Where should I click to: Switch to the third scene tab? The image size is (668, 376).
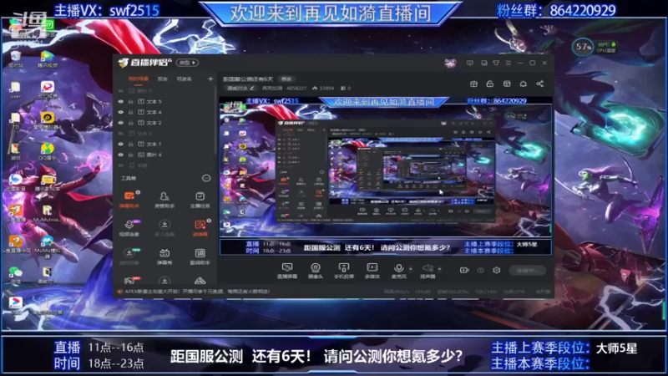(184, 79)
